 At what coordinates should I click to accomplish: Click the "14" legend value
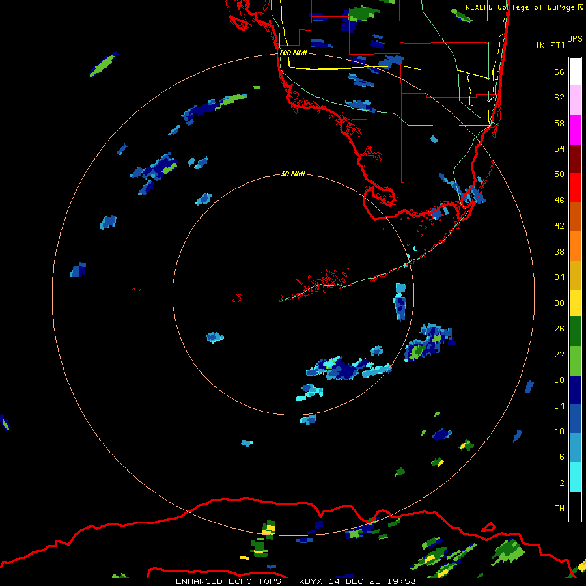[559, 406]
